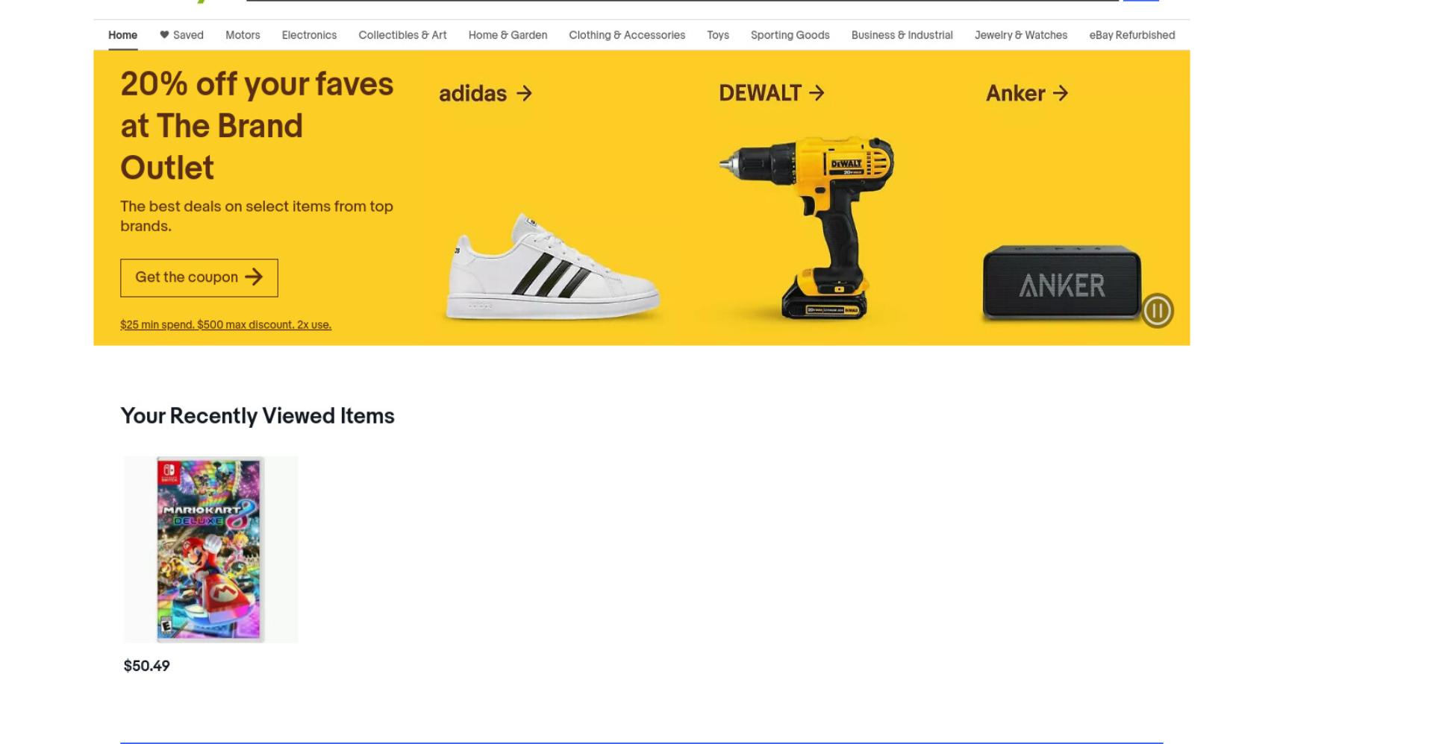Click the Anker speaker image

[x=1062, y=283]
